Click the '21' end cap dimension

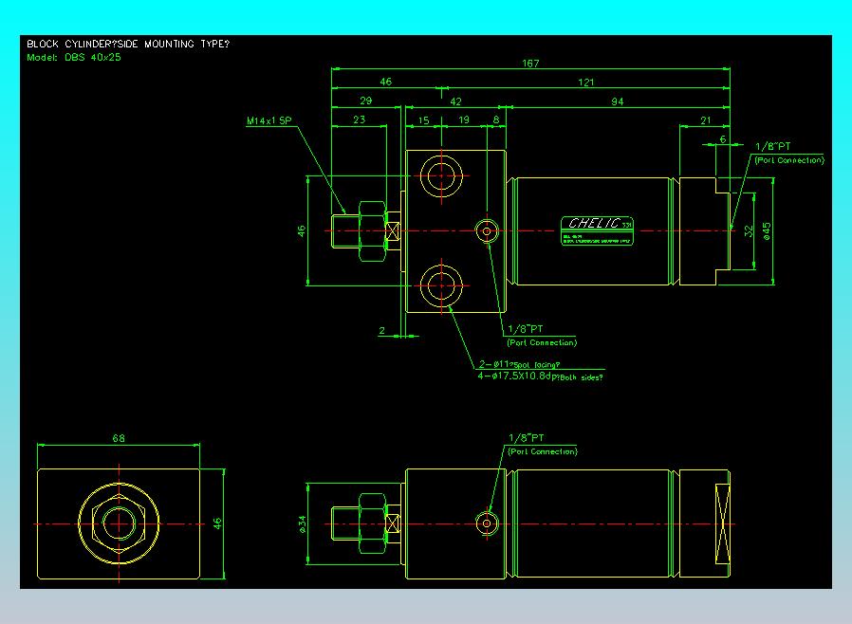pyautogui.click(x=705, y=120)
